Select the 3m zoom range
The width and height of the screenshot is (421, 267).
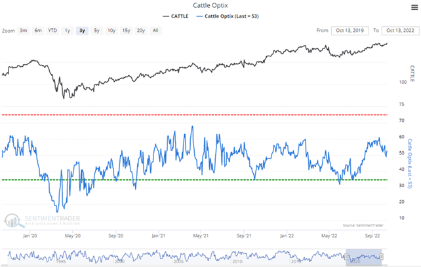click(x=24, y=31)
